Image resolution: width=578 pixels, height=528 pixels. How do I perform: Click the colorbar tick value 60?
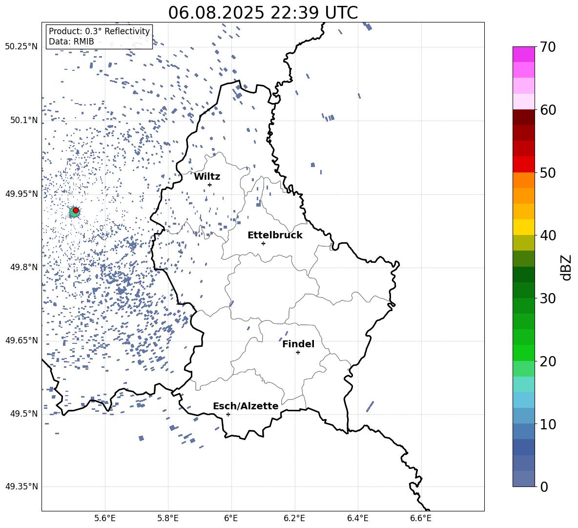548,110
